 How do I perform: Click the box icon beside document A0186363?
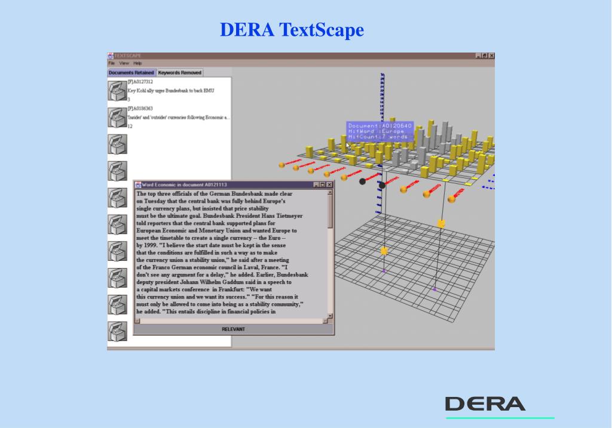point(117,117)
